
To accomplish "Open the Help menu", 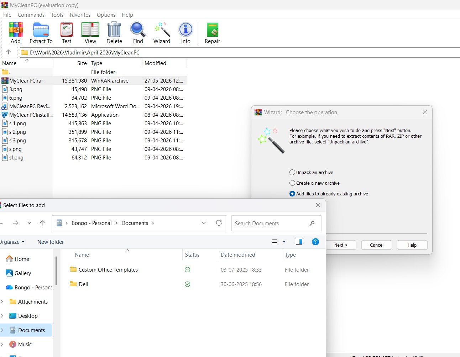I will click(x=127, y=15).
